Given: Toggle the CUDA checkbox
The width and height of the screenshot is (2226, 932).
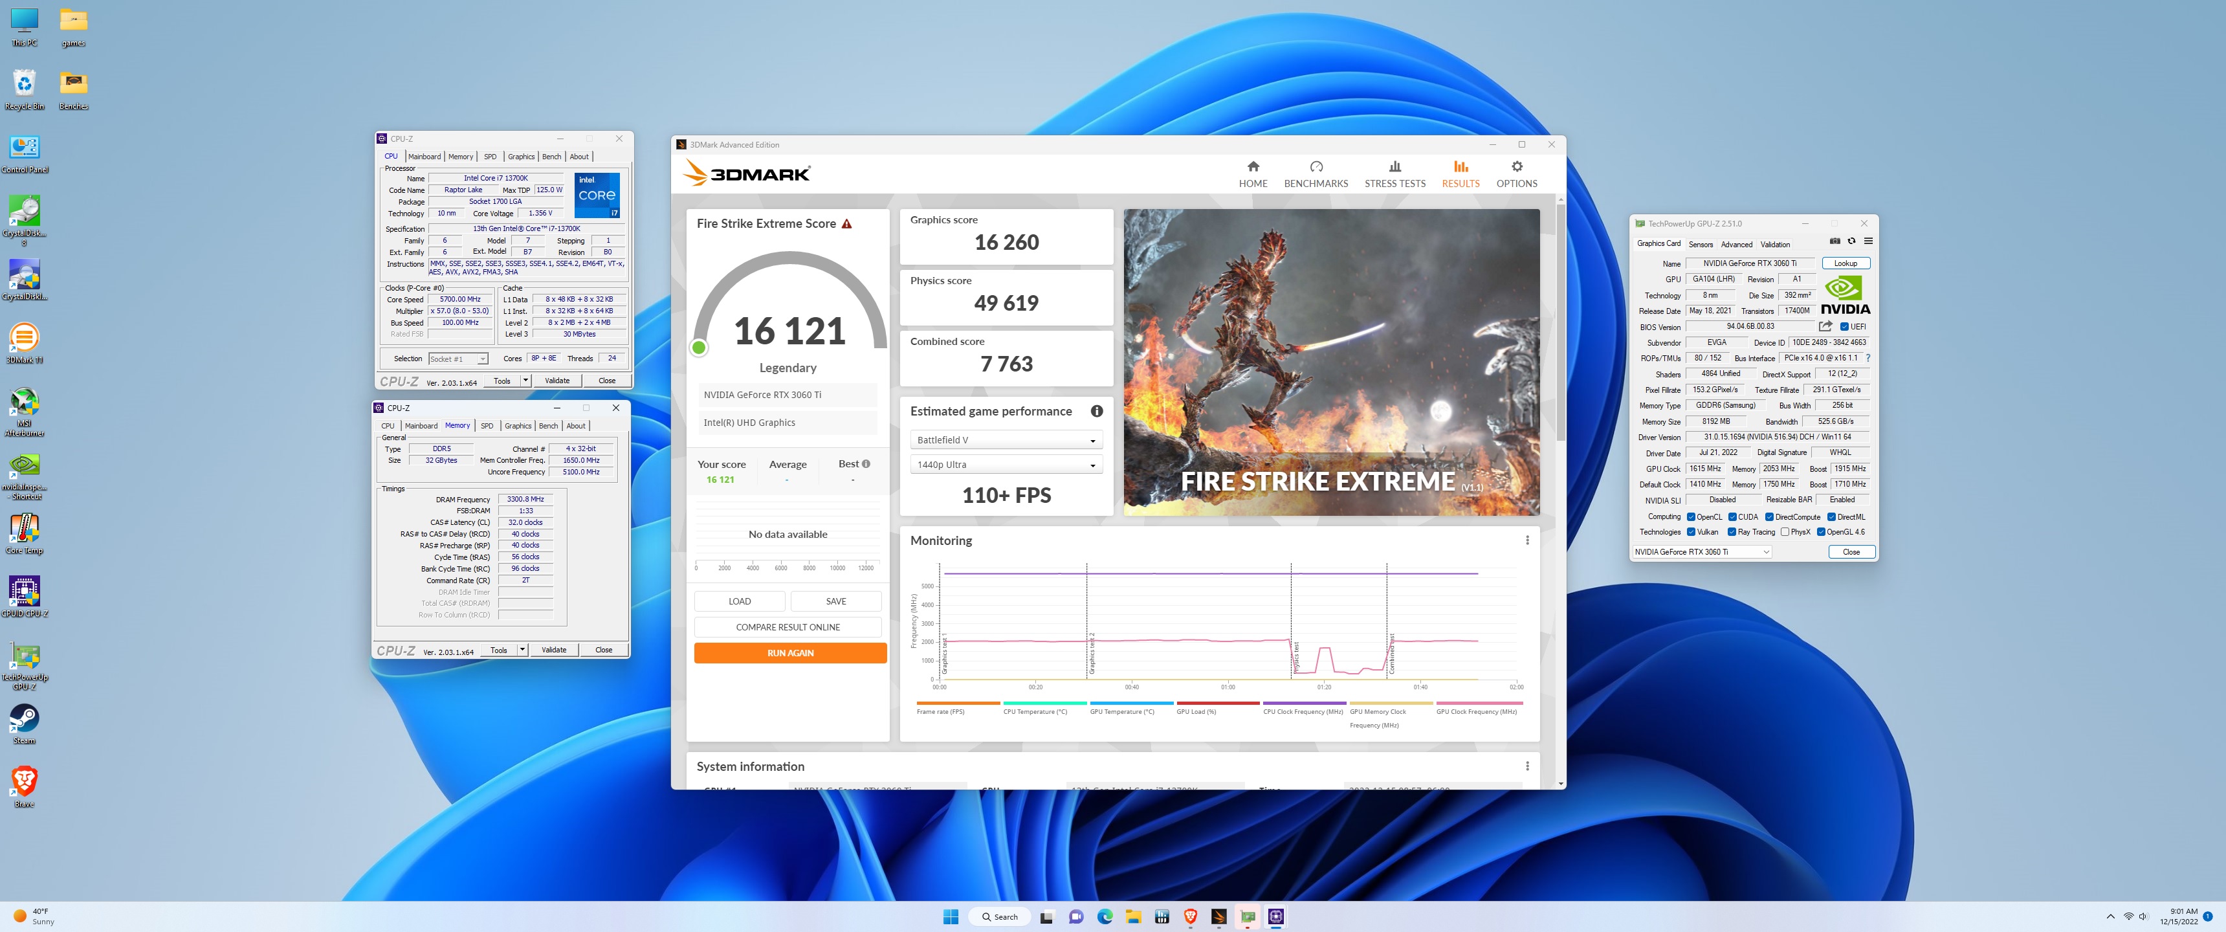Looking at the screenshot, I should 1731,517.
